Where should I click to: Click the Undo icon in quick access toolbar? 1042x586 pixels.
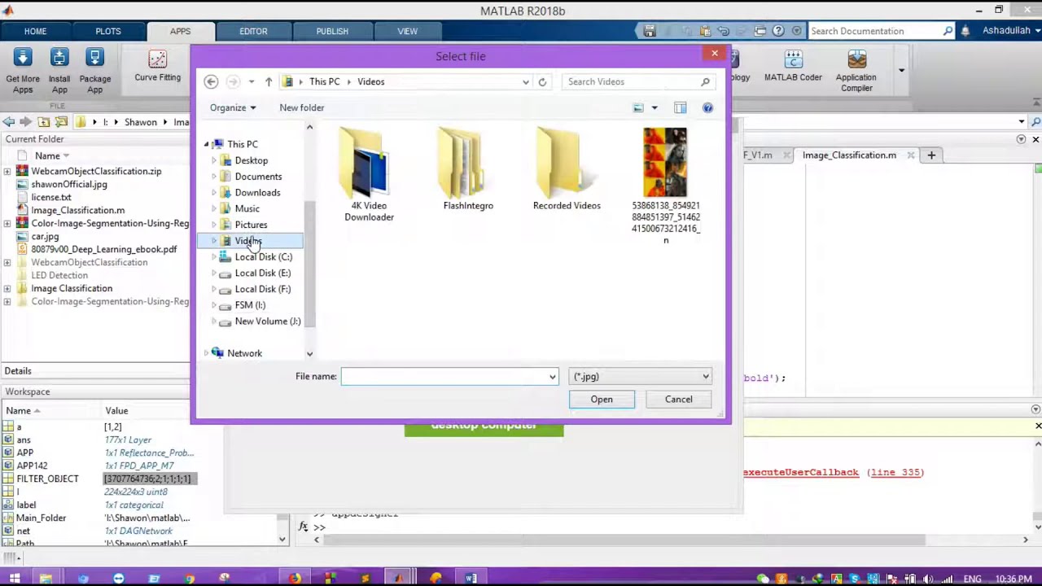pyautogui.click(x=723, y=31)
